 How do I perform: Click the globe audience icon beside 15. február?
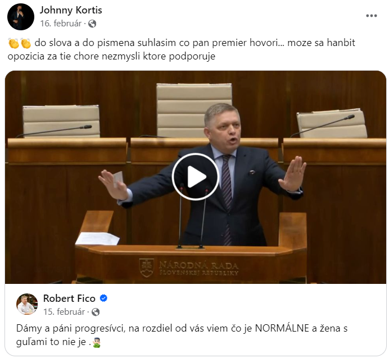[96, 312]
